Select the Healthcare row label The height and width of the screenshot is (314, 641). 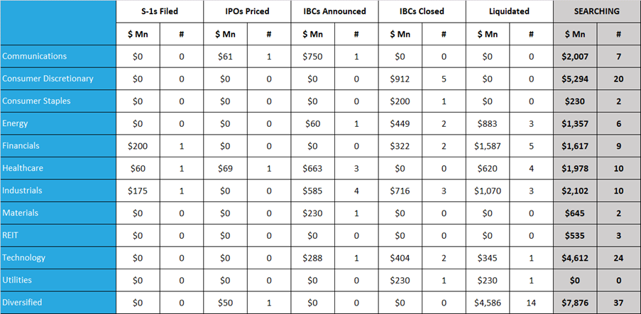click(x=22, y=168)
